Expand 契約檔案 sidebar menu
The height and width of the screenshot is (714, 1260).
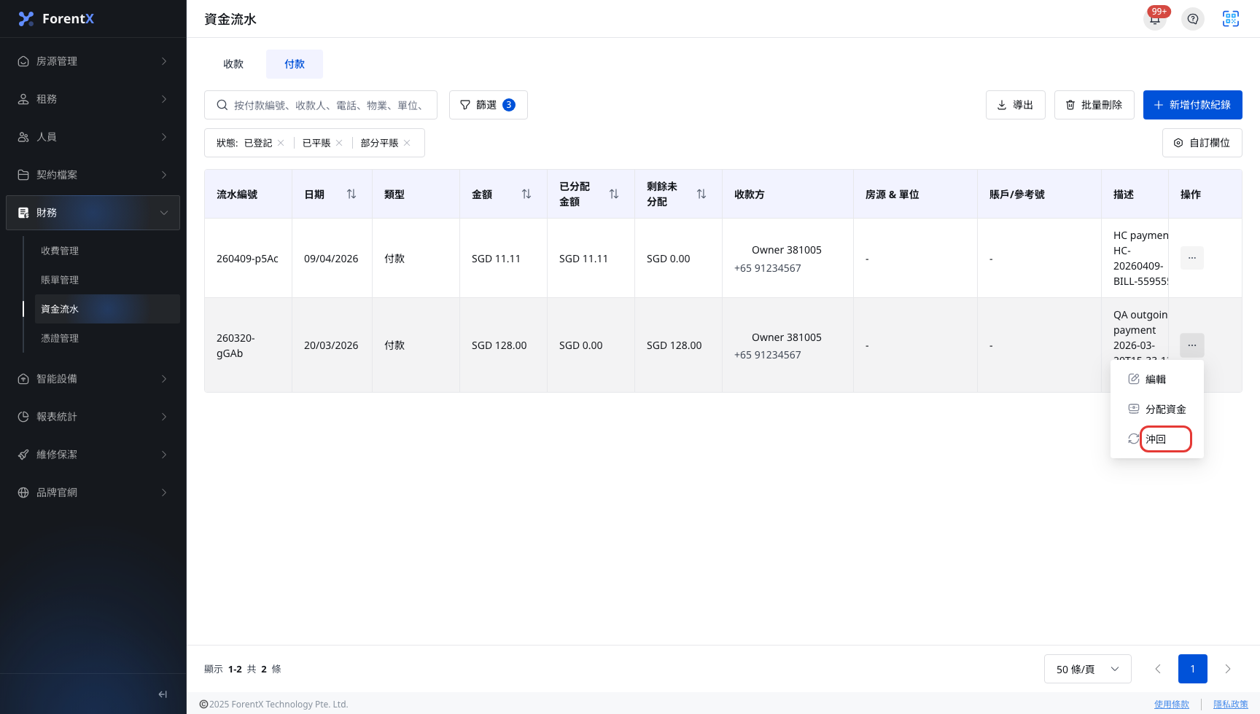pos(93,175)
